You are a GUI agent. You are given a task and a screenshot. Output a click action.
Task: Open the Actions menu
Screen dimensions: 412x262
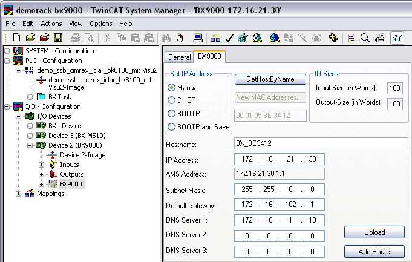(x=51, y=24)
